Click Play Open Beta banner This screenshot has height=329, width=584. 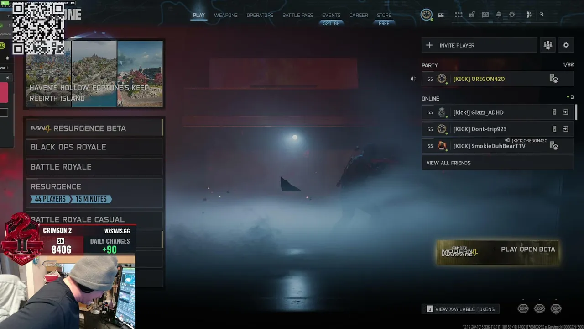pos(498,252)
